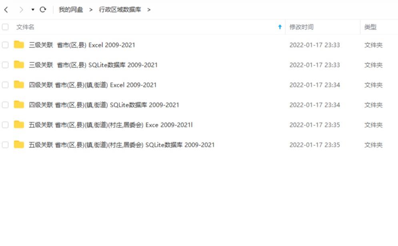Click the folder icon beside 三级关联 省市(区,县) Excel 2009-2021

(18, 45)
